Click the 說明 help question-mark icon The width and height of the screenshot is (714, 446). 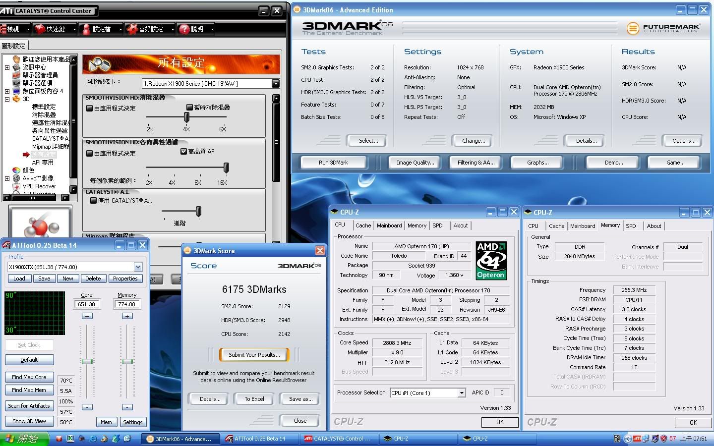coord(184,29)
